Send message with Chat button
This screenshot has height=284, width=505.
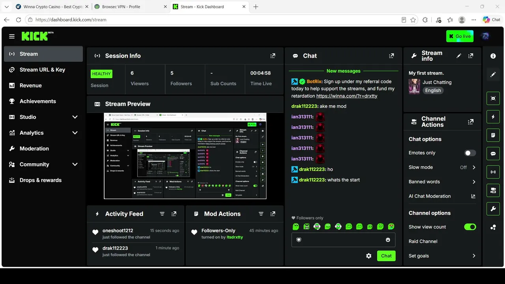(386, 256)
